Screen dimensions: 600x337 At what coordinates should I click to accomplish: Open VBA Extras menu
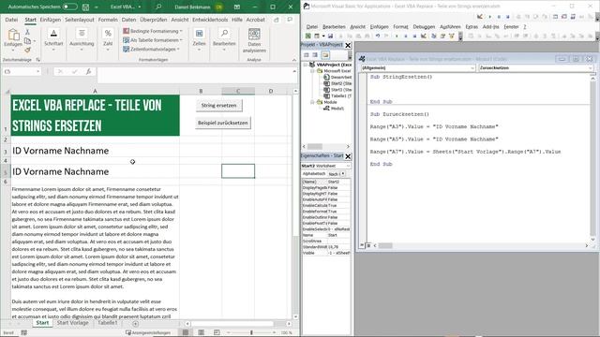pos(472,27)
